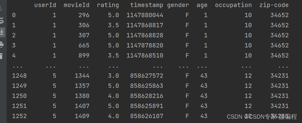
Task: Click timestamp 1147868817
Action: click(145, 25)
